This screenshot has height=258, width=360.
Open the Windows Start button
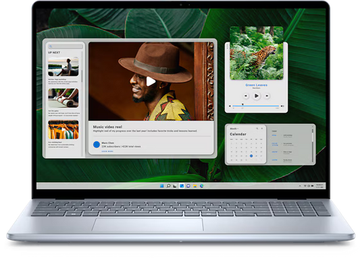(162, 186)
